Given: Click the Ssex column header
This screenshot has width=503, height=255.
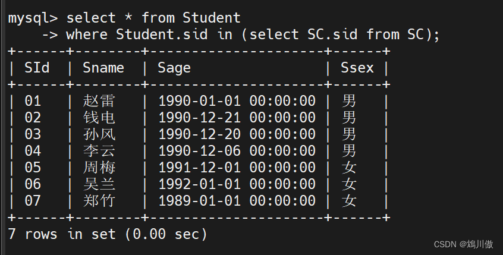Looking at the screenshot, I should (357, 68).
